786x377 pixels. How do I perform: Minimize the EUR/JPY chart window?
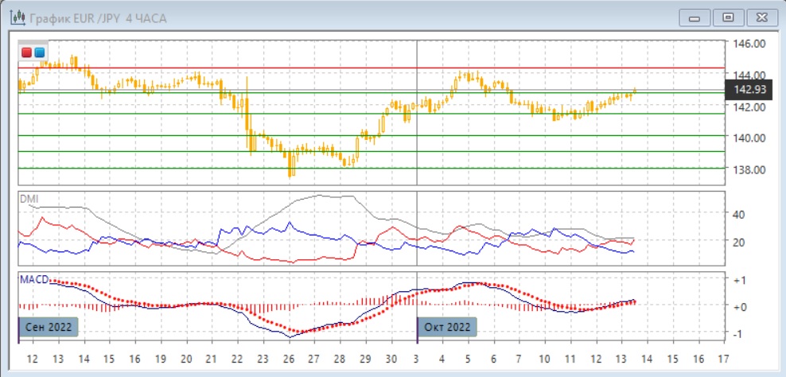[x=694, y=17]
